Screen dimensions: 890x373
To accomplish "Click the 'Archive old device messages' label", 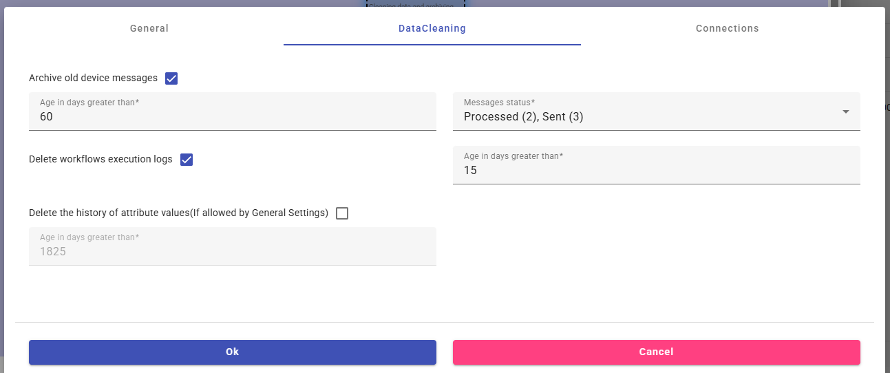I will click(x=93, y=78).
